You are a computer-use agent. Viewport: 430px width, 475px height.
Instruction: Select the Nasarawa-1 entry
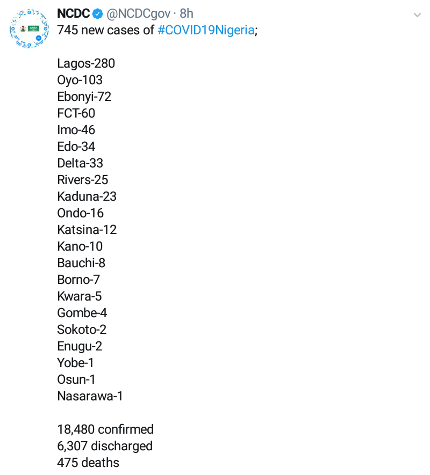[90, 396]
